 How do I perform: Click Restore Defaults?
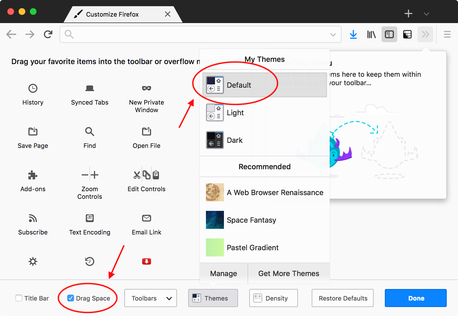tap(343, 298)
